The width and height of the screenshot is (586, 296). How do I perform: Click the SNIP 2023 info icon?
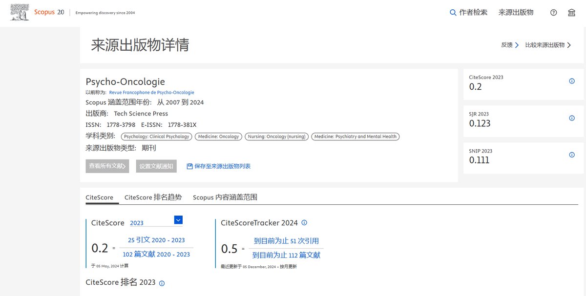[572, 155]
